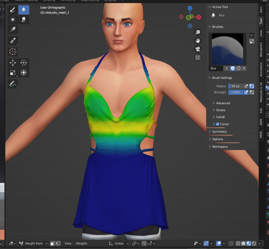Screen dimensions: 269x249
Task: Open the Item sidebar tab
Action: [261, 9]
